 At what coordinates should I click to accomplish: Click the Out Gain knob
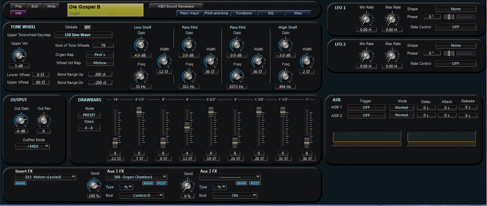21,120
